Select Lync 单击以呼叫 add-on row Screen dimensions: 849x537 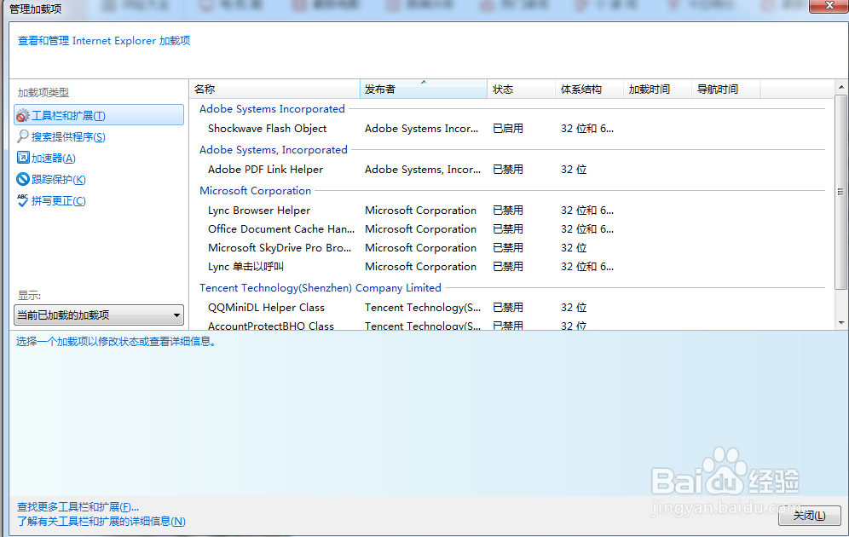coord(511,267)
